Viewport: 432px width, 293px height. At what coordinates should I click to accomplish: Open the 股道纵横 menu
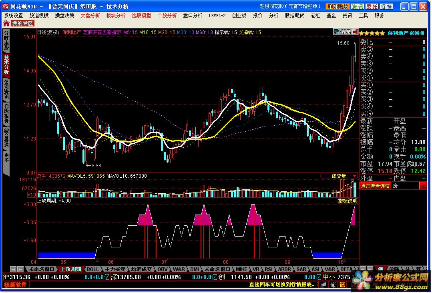(x=39, y=16)
